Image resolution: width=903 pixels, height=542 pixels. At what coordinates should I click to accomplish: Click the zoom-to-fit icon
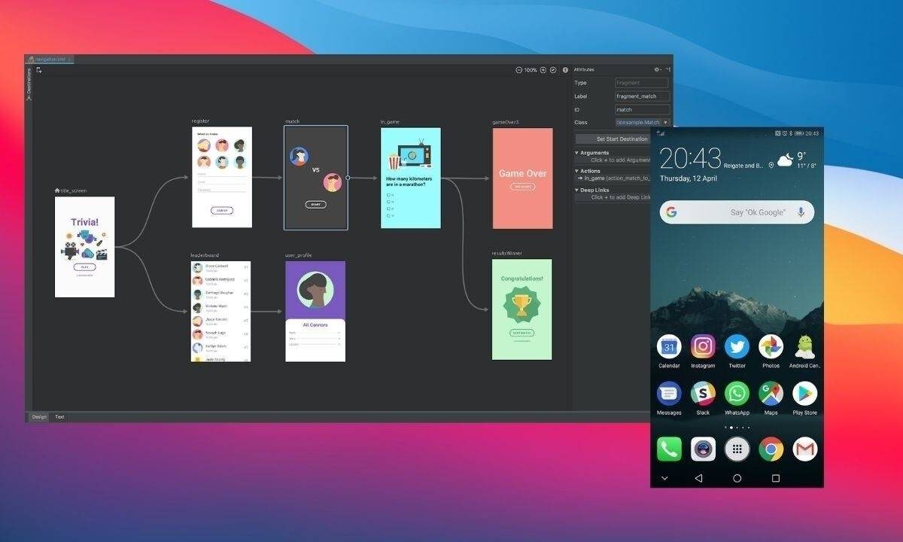click(553, 70)
